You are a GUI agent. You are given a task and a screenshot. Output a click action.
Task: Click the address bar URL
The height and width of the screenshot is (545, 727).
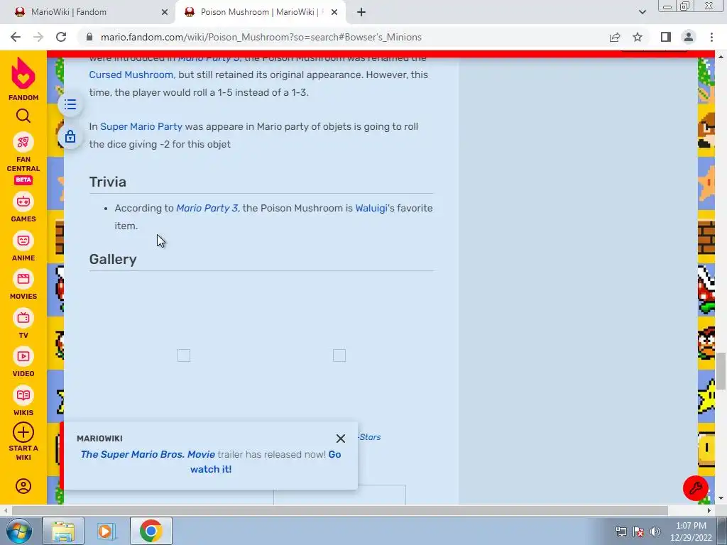click(261, 37)
